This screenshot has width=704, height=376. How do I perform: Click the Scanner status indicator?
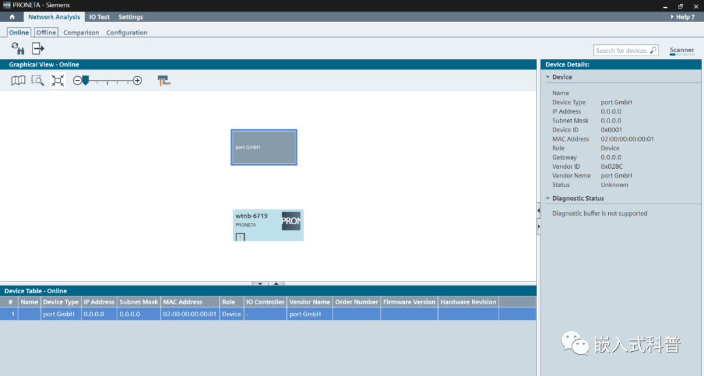click(682, 51)
